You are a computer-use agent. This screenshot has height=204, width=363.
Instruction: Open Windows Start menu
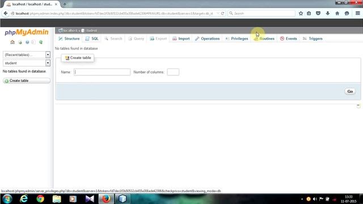pyautogui.click(x=7, y=199)
